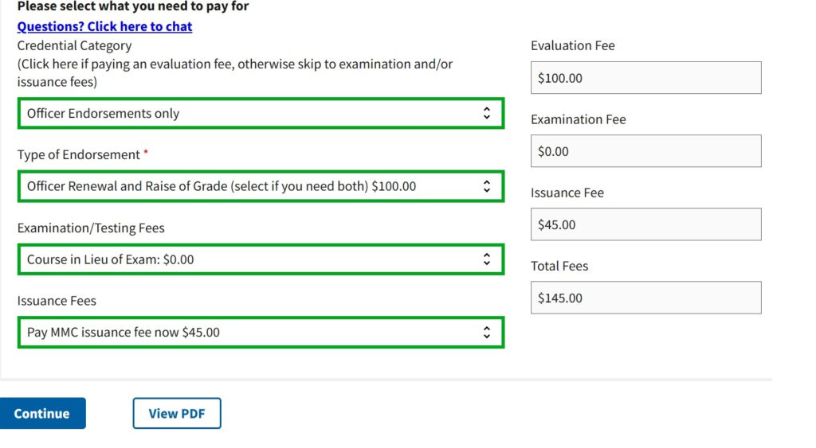Click the Total Fees field showing $145.00
Screen dimensions: 816x448
point(645,298)
